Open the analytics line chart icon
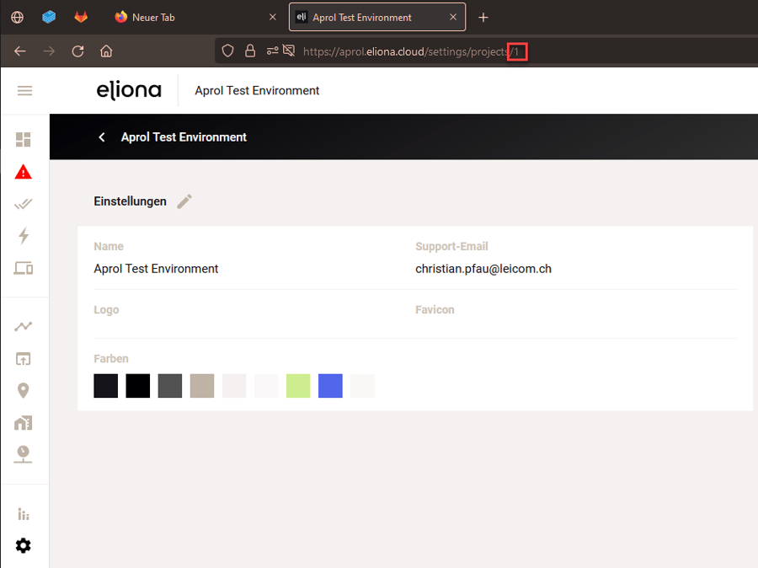 [24, 327]
